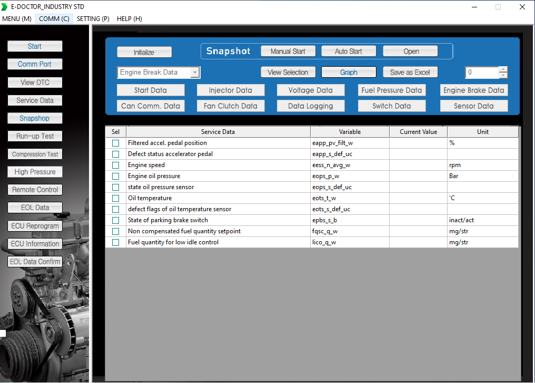Click the green E-DOCTOR app logo icon
The image size is (535, 383).
pyautogui.click(x=4, y=7)
